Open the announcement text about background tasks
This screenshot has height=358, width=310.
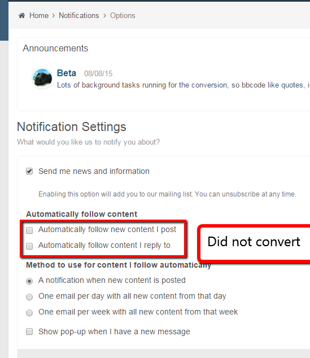click(184, 85)
